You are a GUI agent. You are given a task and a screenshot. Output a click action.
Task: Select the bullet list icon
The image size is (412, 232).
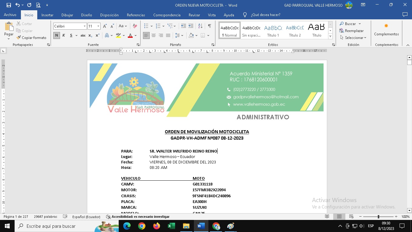coord(146,26)
